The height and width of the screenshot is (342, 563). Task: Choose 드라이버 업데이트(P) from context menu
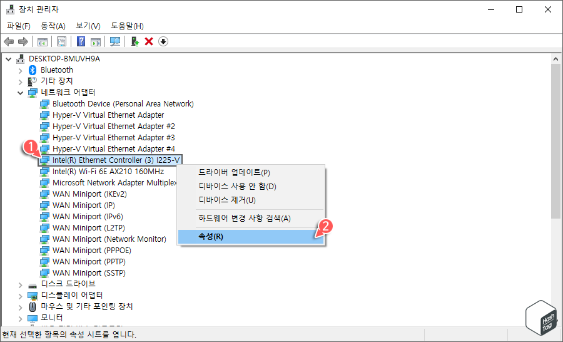coord(251,172)
